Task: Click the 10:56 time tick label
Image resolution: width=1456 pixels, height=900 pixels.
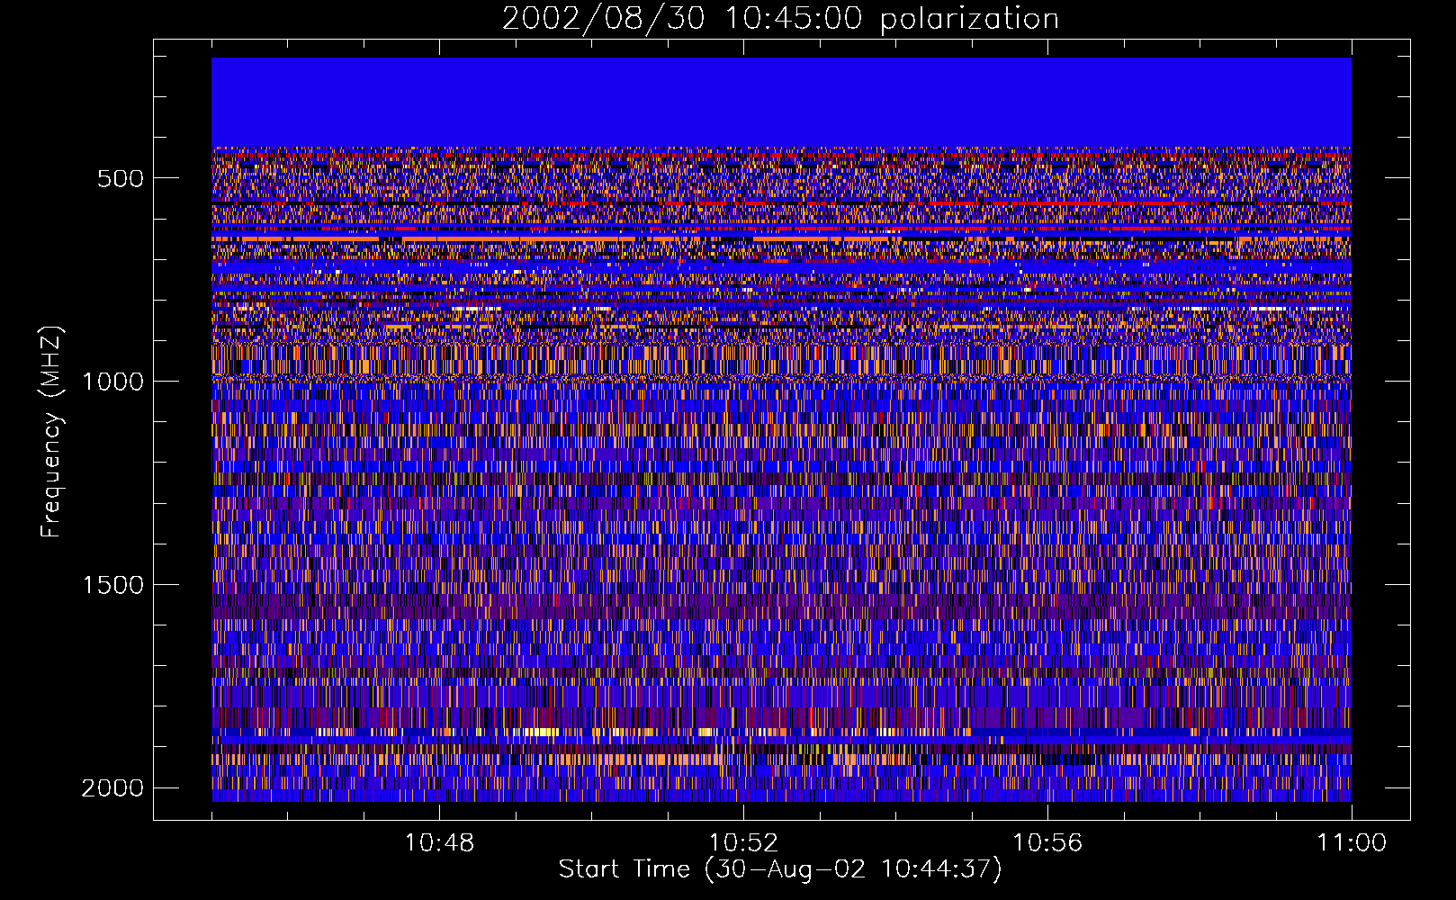Action: tap(1047, 843)
